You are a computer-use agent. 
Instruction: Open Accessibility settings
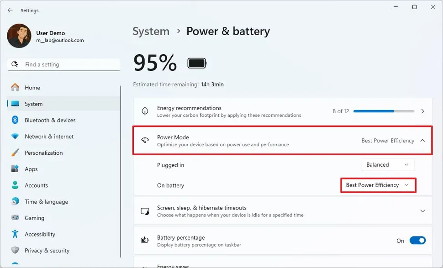40,234
